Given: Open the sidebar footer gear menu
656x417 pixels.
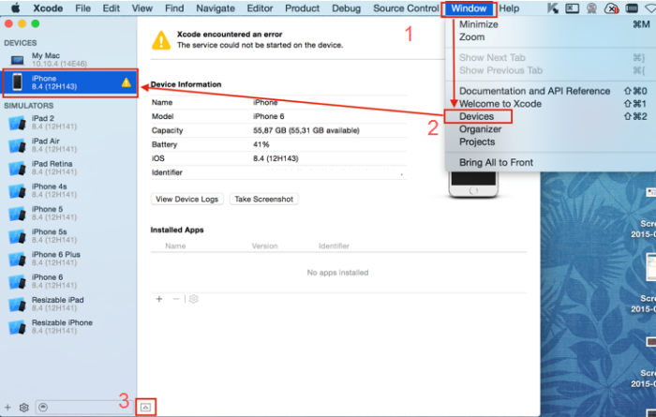Looking at the screenshot, I should coord(23,407).
